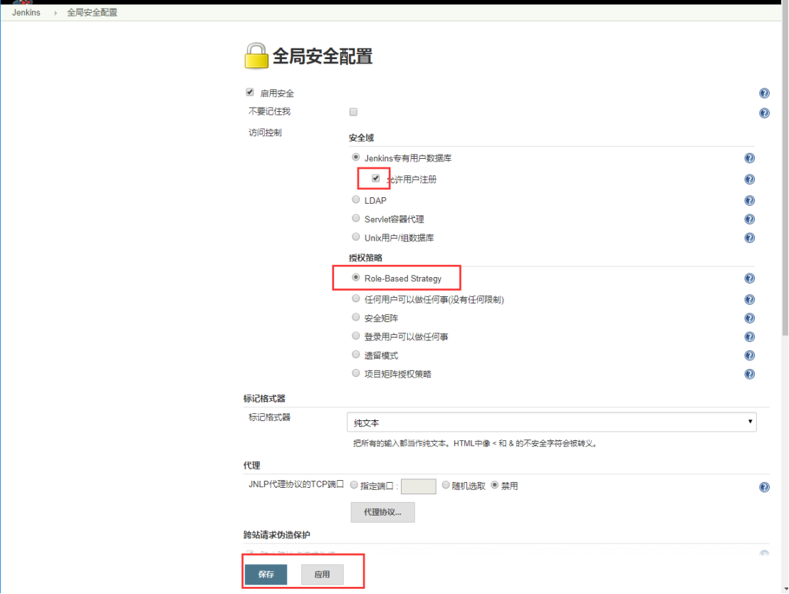Open help for 登录用户可以做任何事

pyautogui.click(x=749, y=337)
